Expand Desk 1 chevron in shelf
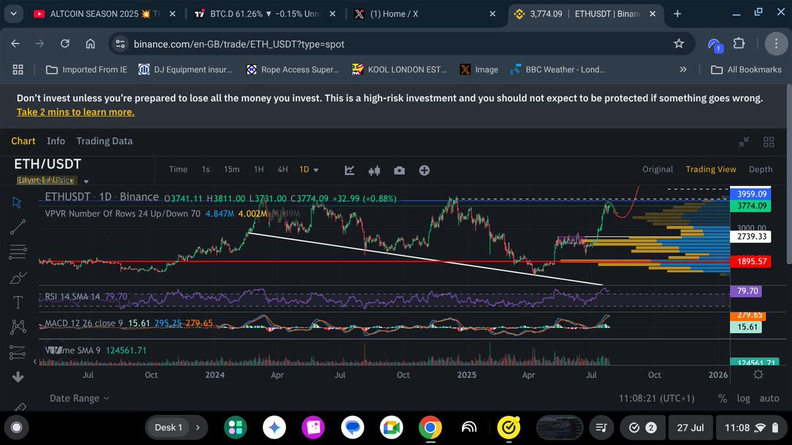792x445 pixels. pos(197,427)
